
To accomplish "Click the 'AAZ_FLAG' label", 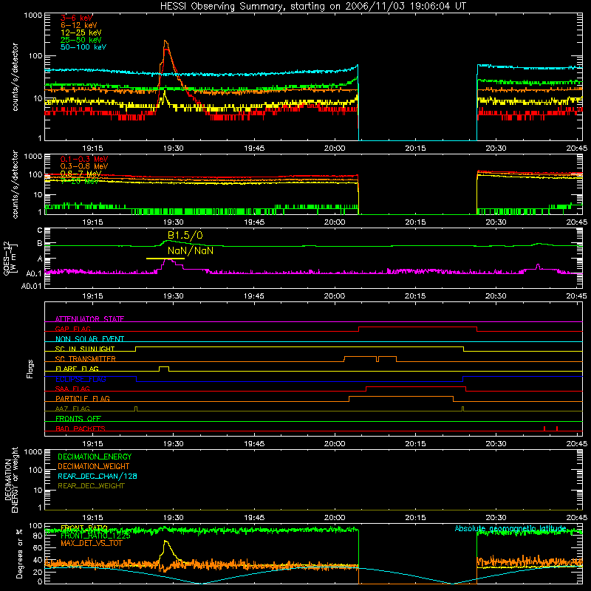I will tap(72, 409).
